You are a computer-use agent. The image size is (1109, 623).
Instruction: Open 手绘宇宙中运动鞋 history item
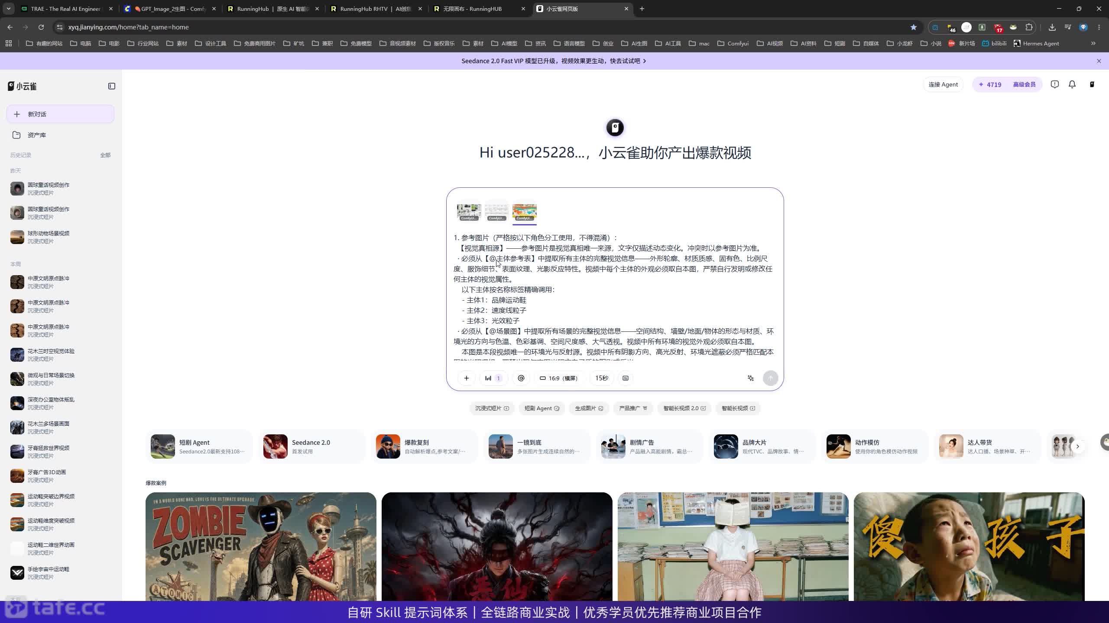tap(60, 573)
